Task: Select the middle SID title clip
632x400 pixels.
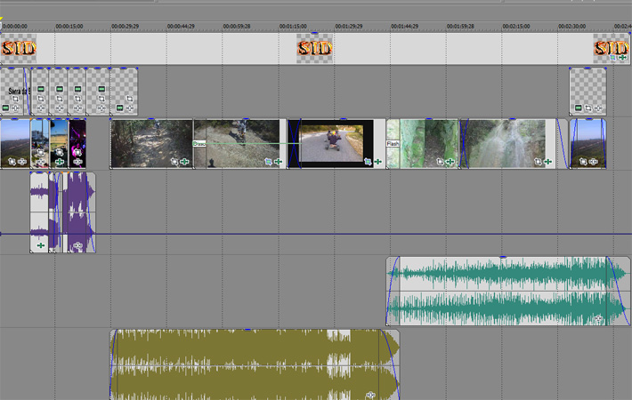Action: [x=314, y=48]
